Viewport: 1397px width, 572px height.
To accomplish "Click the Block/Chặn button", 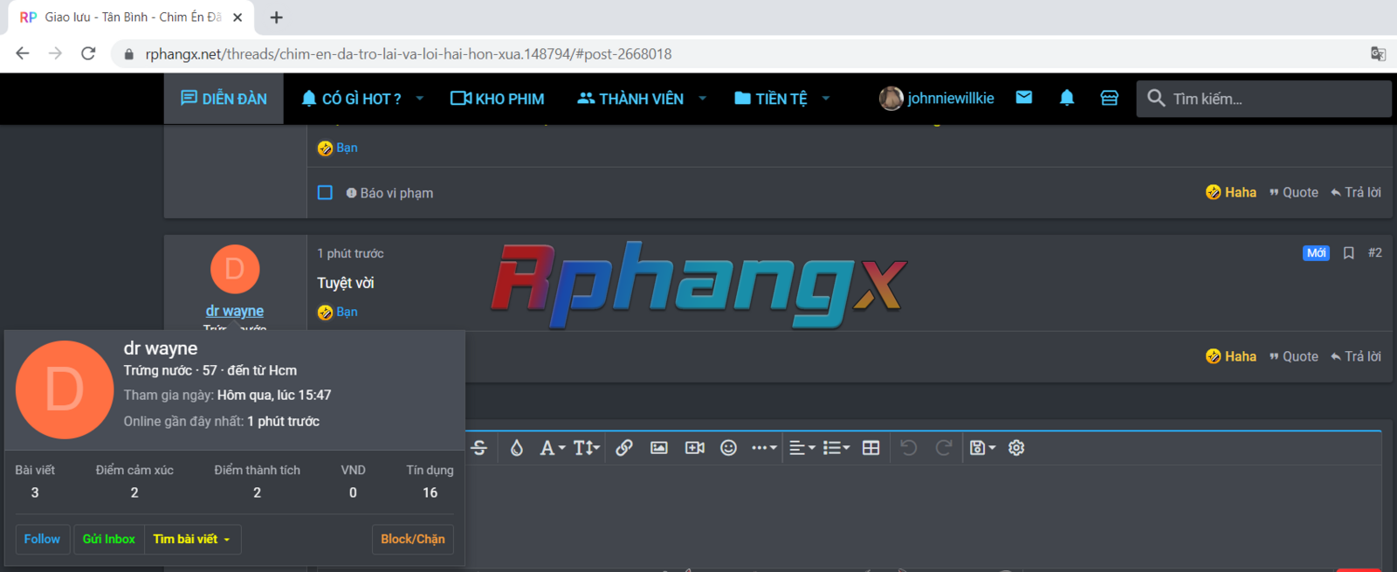I will point(413,539).
